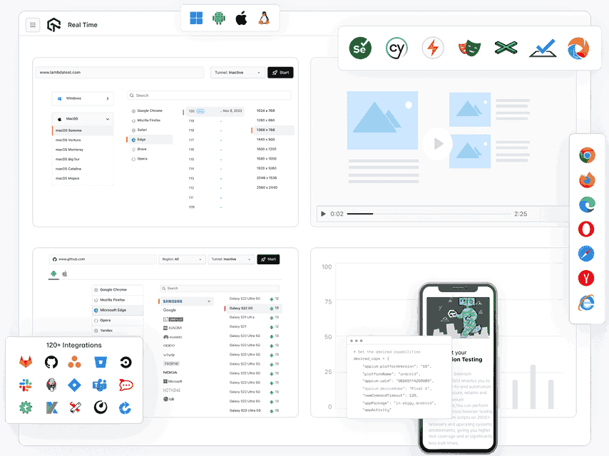
Task: Open the hamburger menu next to the logo
Action: tap(33, 25)
